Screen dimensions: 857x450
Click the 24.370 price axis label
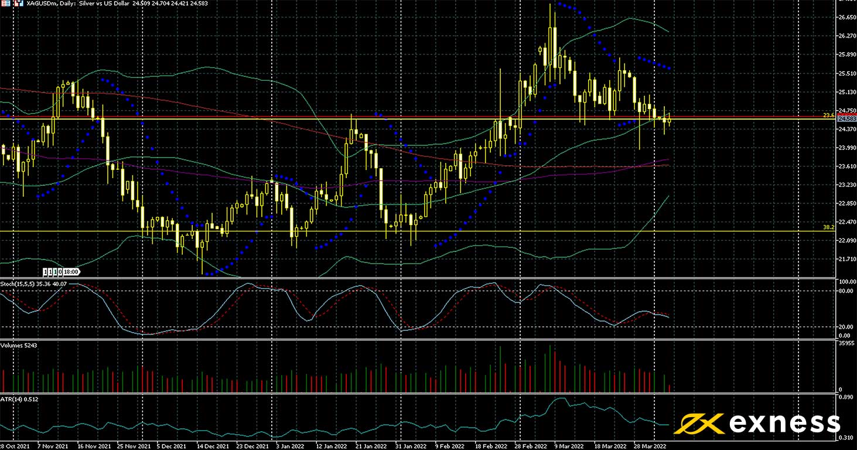tap(846, 129)
